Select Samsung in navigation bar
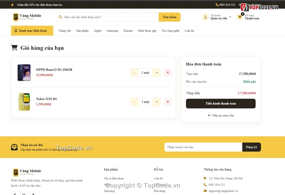This screenshot has height=195, width=285. tap(112, 31)
